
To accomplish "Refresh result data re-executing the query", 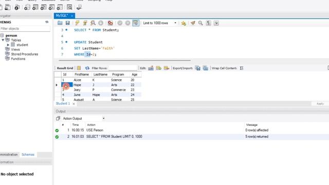I will click(87, 68).
